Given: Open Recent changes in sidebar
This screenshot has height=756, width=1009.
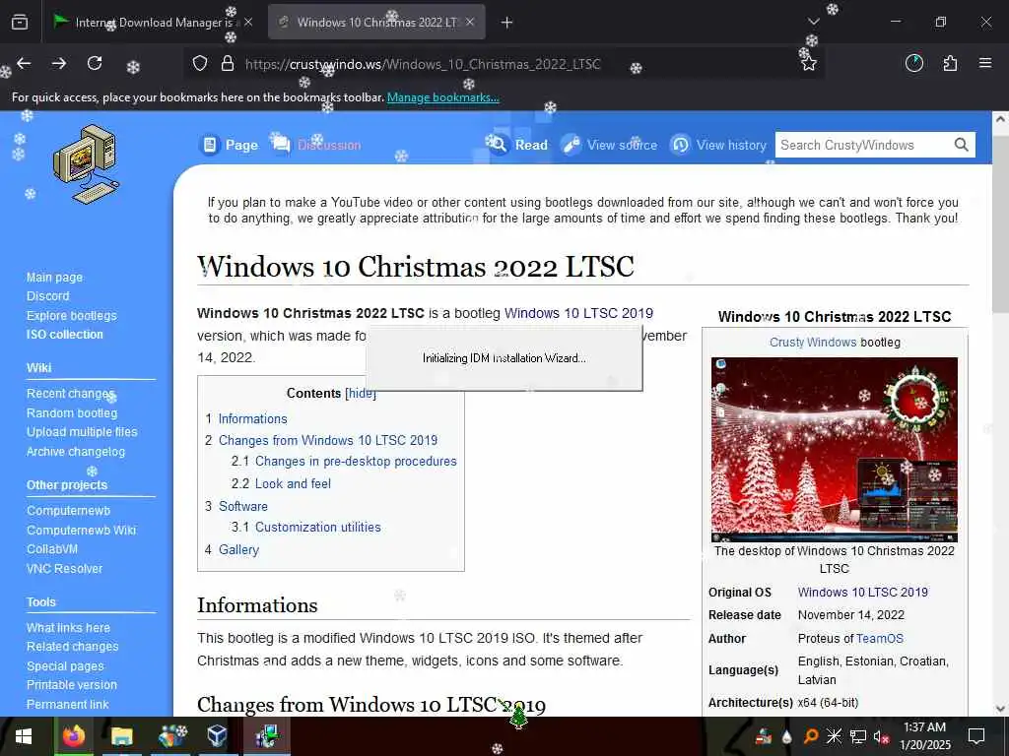Looking at the screenshot, I should coord(71,394).
